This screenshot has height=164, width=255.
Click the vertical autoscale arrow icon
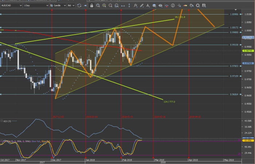tap(129, 5)
